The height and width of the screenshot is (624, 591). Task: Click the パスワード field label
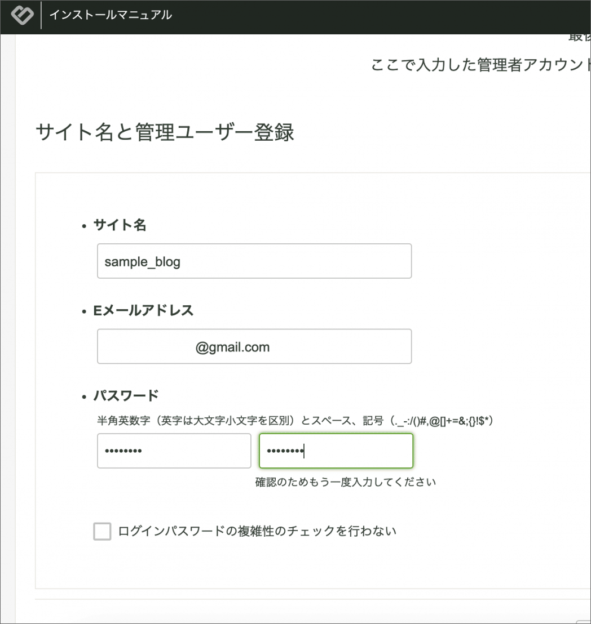[126, 395]
